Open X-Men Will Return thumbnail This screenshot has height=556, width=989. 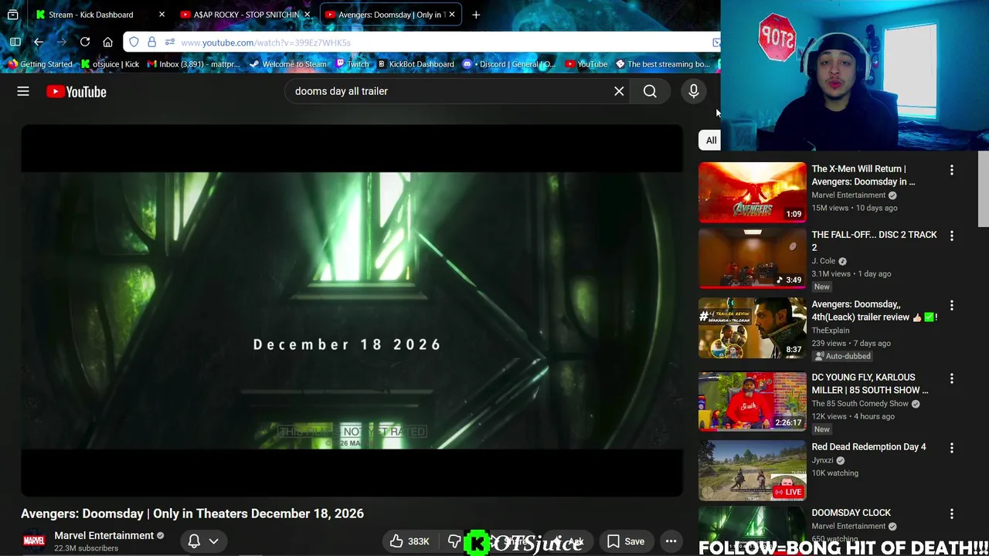753,192
